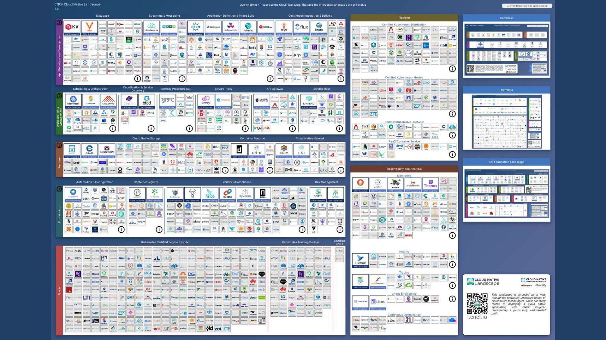Screen dimensions: 606x340
Task: Open the Chaos Mesh project card
Action: pos(360,303)
